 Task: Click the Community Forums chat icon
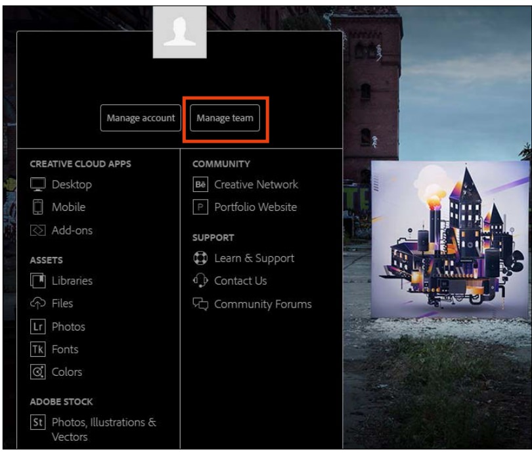point(200,304)
